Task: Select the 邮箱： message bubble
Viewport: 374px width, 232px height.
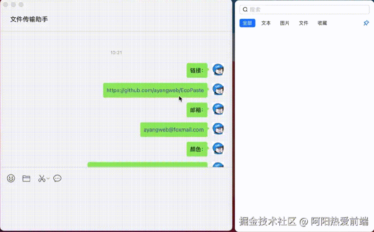Action: point(197,110)
